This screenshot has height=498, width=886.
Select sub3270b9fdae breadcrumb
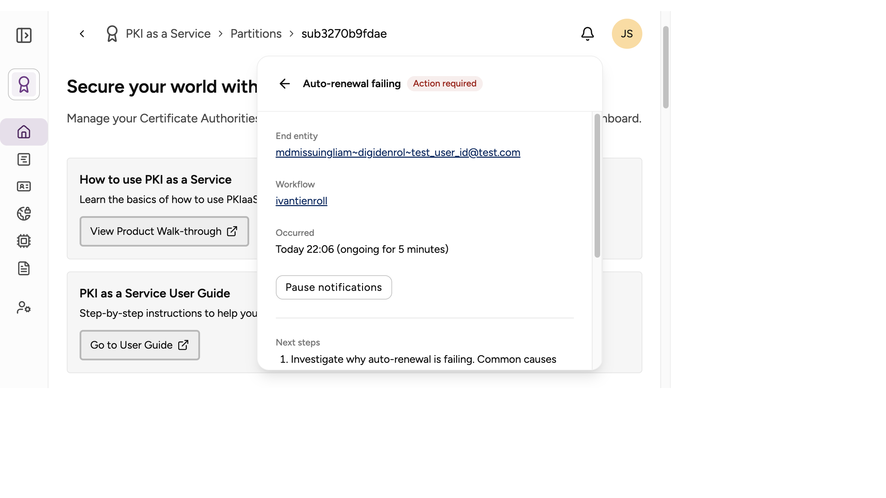pyautogui.click(x=344, y=34)
